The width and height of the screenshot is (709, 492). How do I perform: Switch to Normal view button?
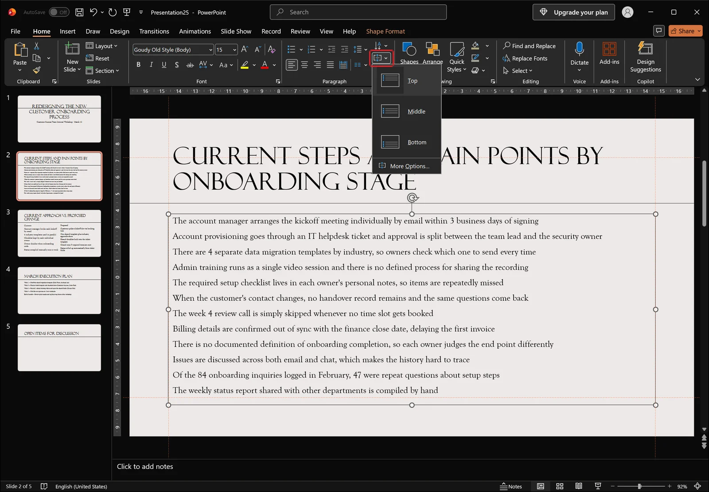(541, 486)
